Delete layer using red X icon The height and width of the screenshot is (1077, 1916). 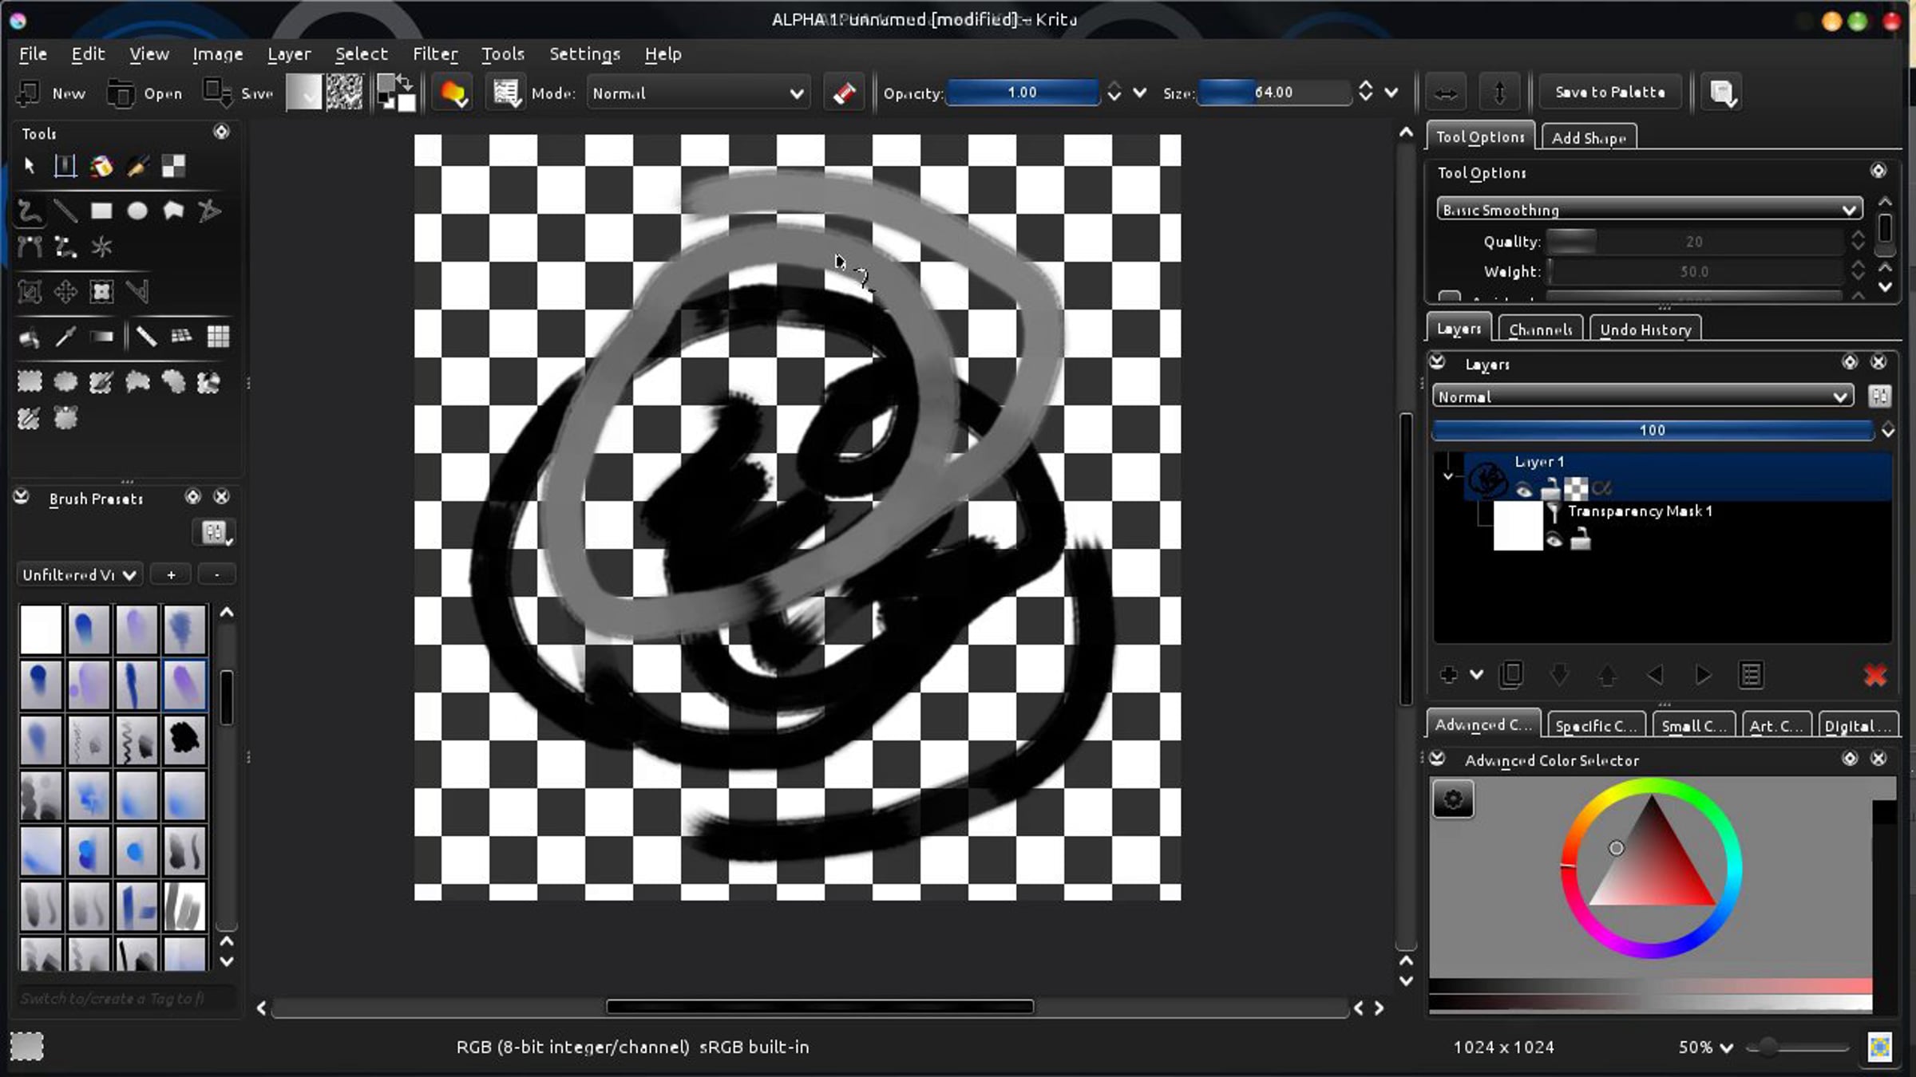pos(1875,676)
